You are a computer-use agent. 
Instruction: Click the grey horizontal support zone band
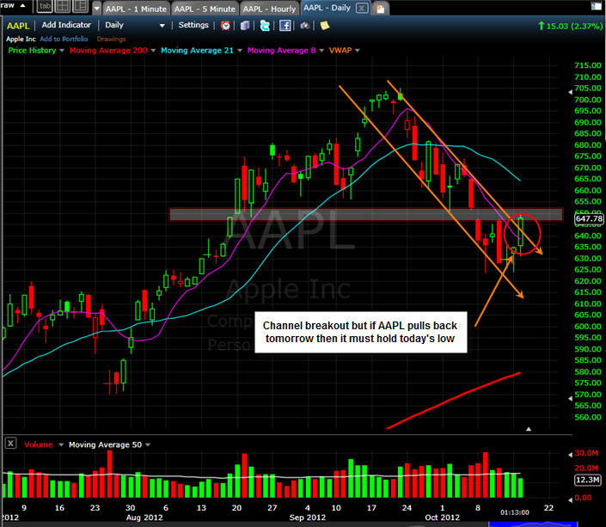(366, 215)
